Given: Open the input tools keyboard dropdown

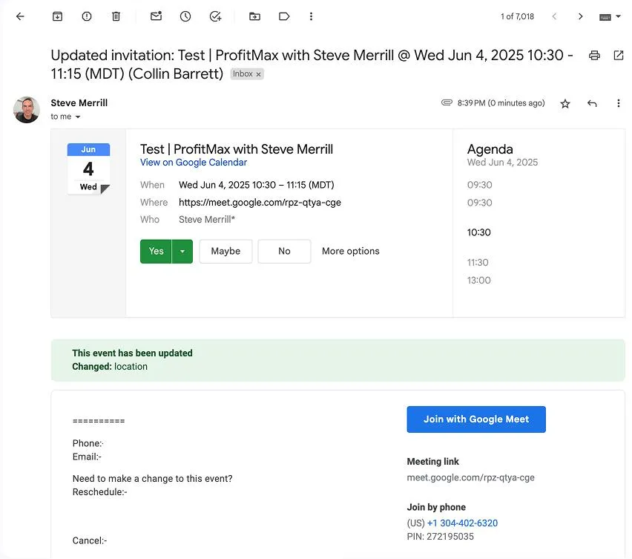Looking at the screenshot, I should click(x=610, y=16).
